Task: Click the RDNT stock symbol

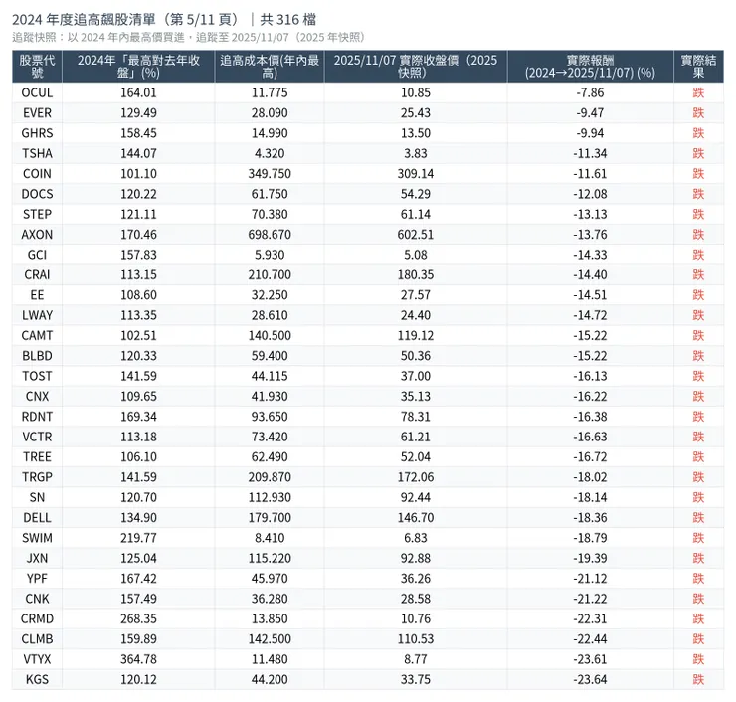Action: 37,417
